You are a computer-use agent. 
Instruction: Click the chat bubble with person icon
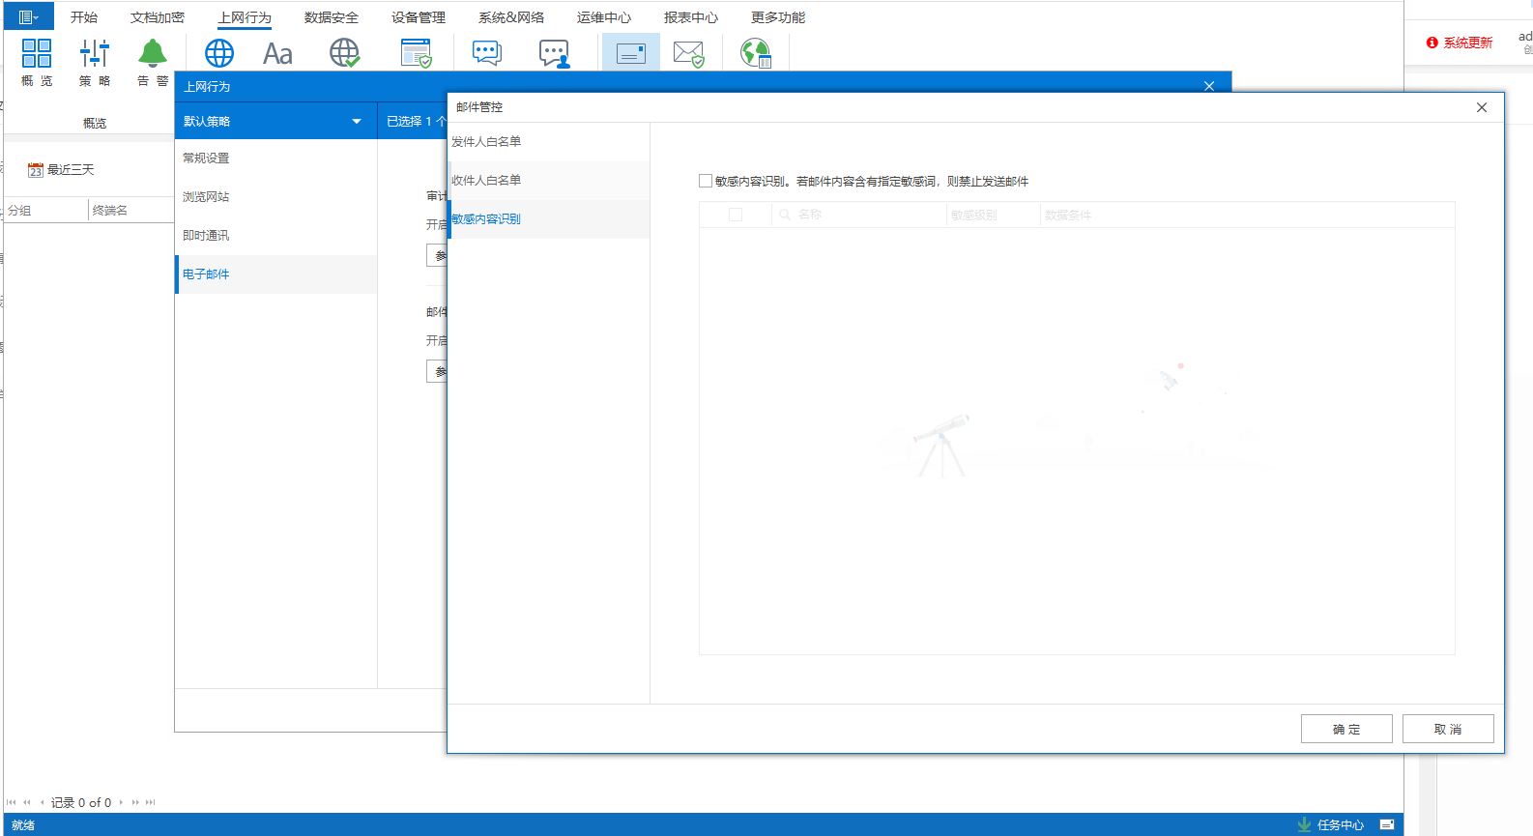pyautogui.click(x=555, y=53)
